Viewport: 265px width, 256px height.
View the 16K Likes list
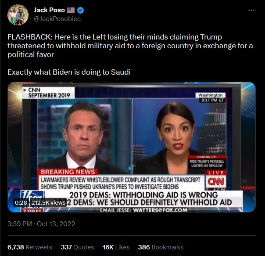coord(116,247)
